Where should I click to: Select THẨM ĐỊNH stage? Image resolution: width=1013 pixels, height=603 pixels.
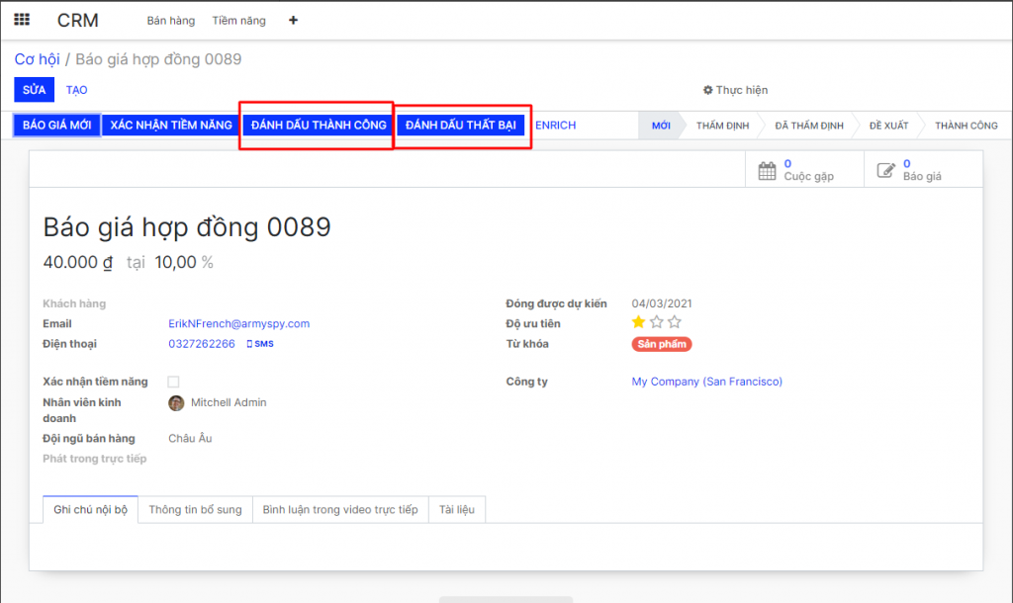pyautogui.click(x=722, y=126)
